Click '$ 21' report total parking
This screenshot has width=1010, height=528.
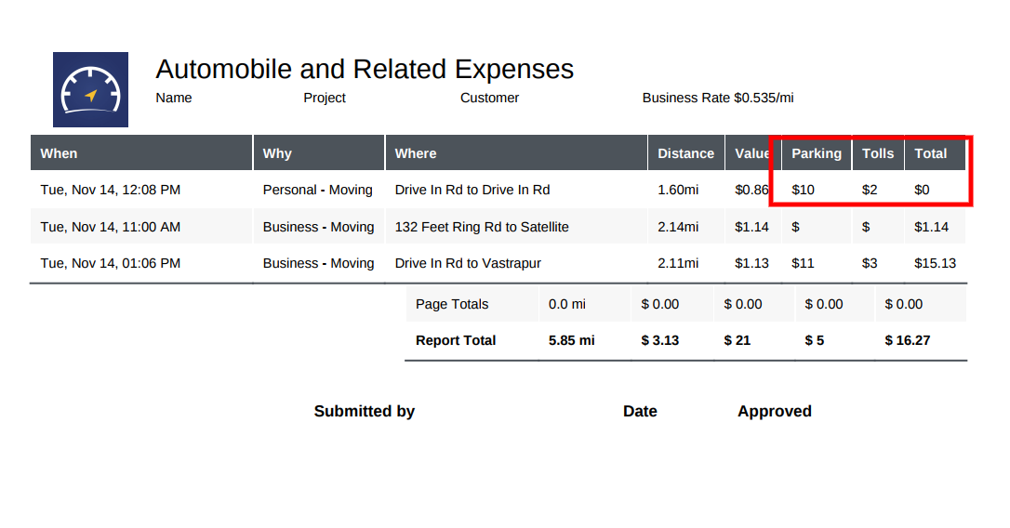click(x=737, y=340)
